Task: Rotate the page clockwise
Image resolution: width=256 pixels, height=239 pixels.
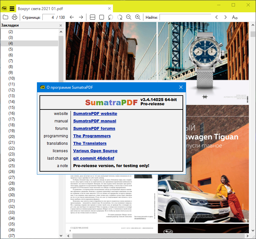Action: coord(120,17)
